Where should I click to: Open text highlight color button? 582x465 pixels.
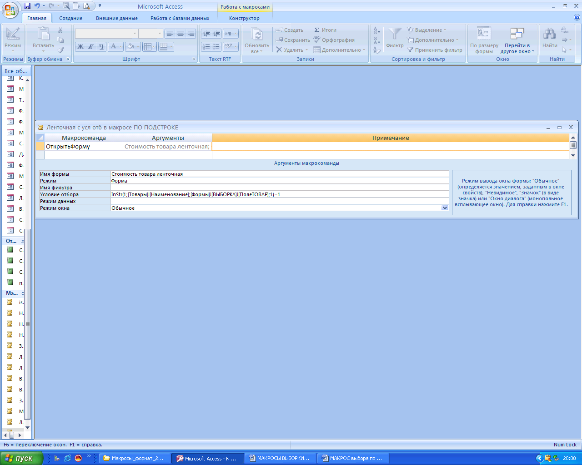[x=231, y=46]
